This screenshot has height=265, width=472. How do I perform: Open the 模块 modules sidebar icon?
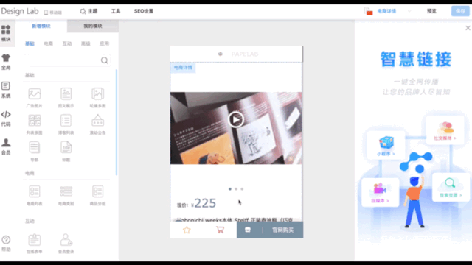(6, 33)
